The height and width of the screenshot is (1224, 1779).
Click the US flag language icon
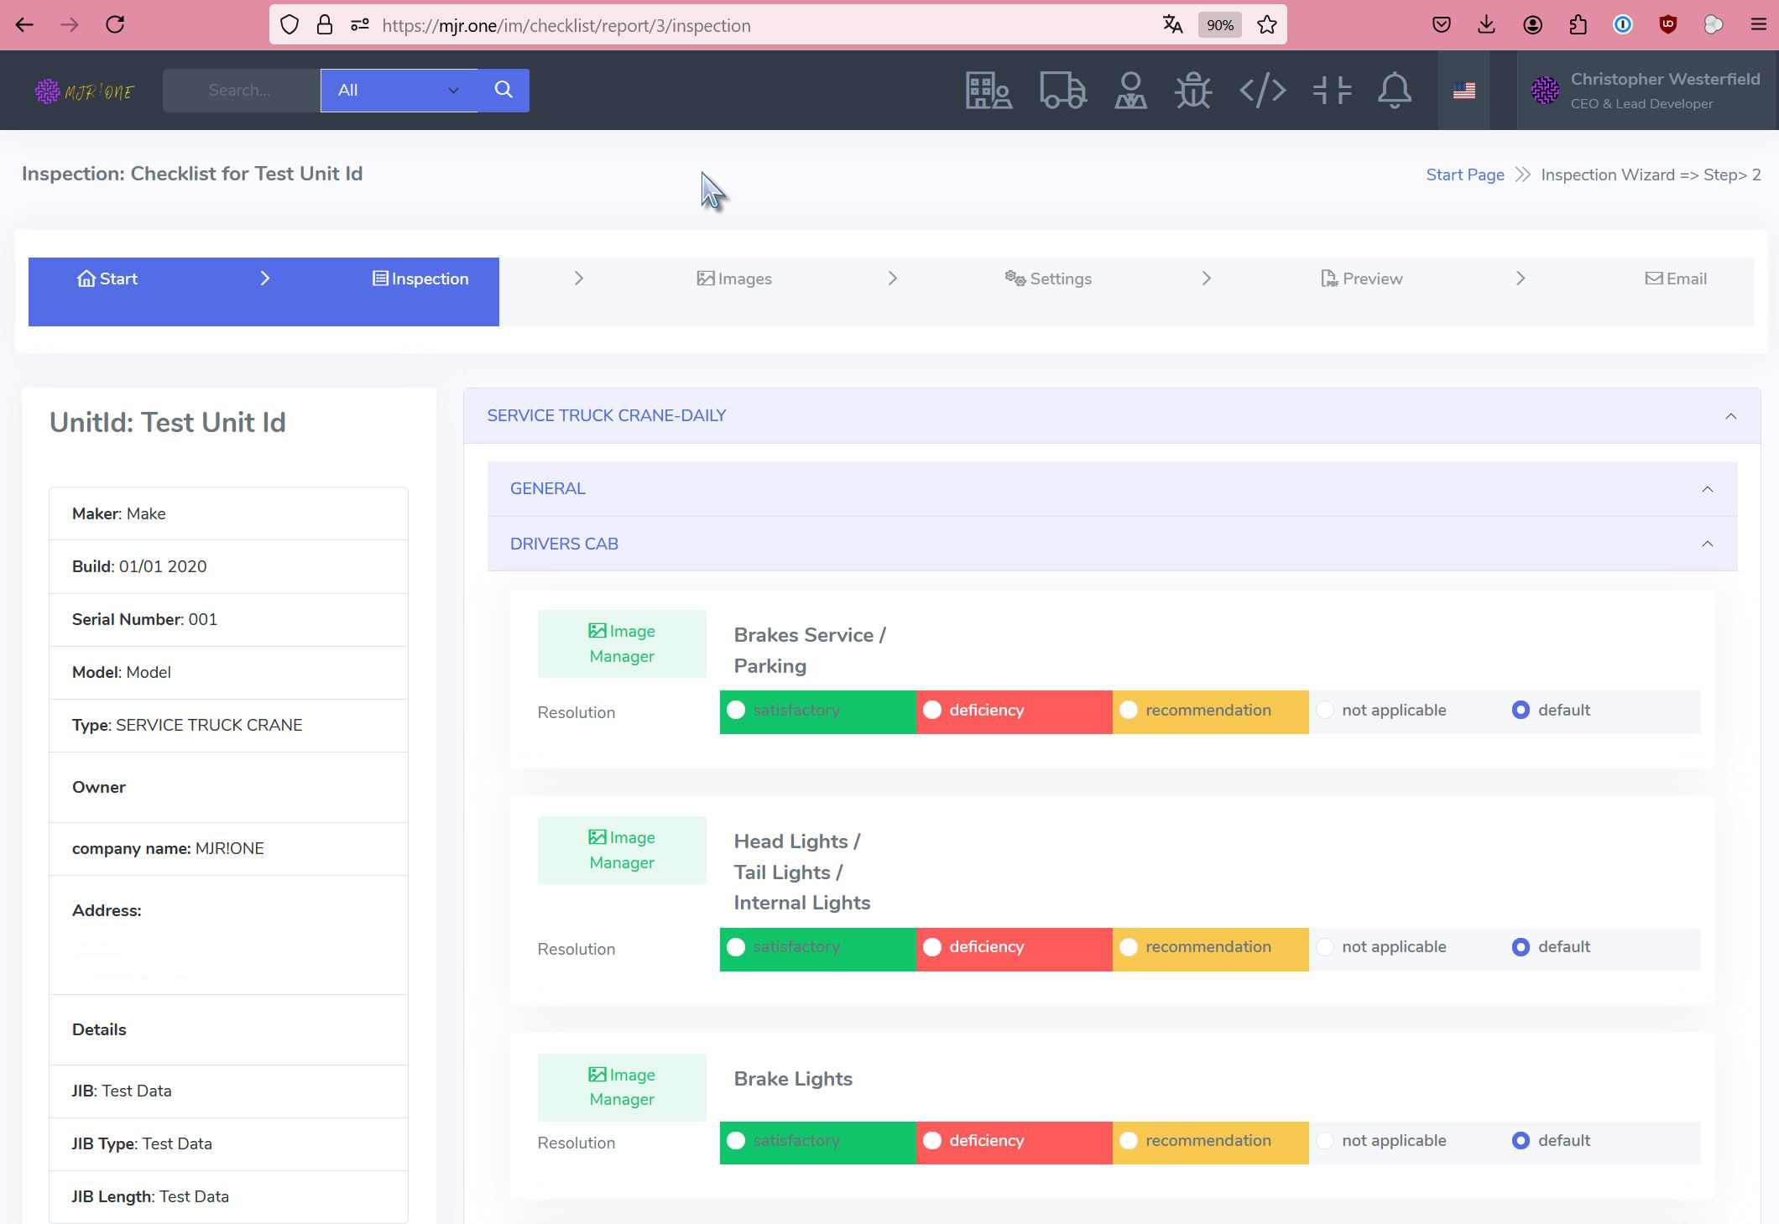point(1463,91)
